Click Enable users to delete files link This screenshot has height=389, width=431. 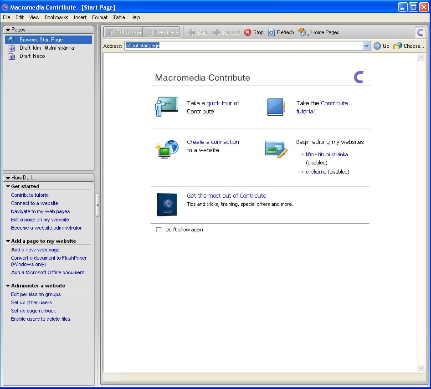click(41, 319)
